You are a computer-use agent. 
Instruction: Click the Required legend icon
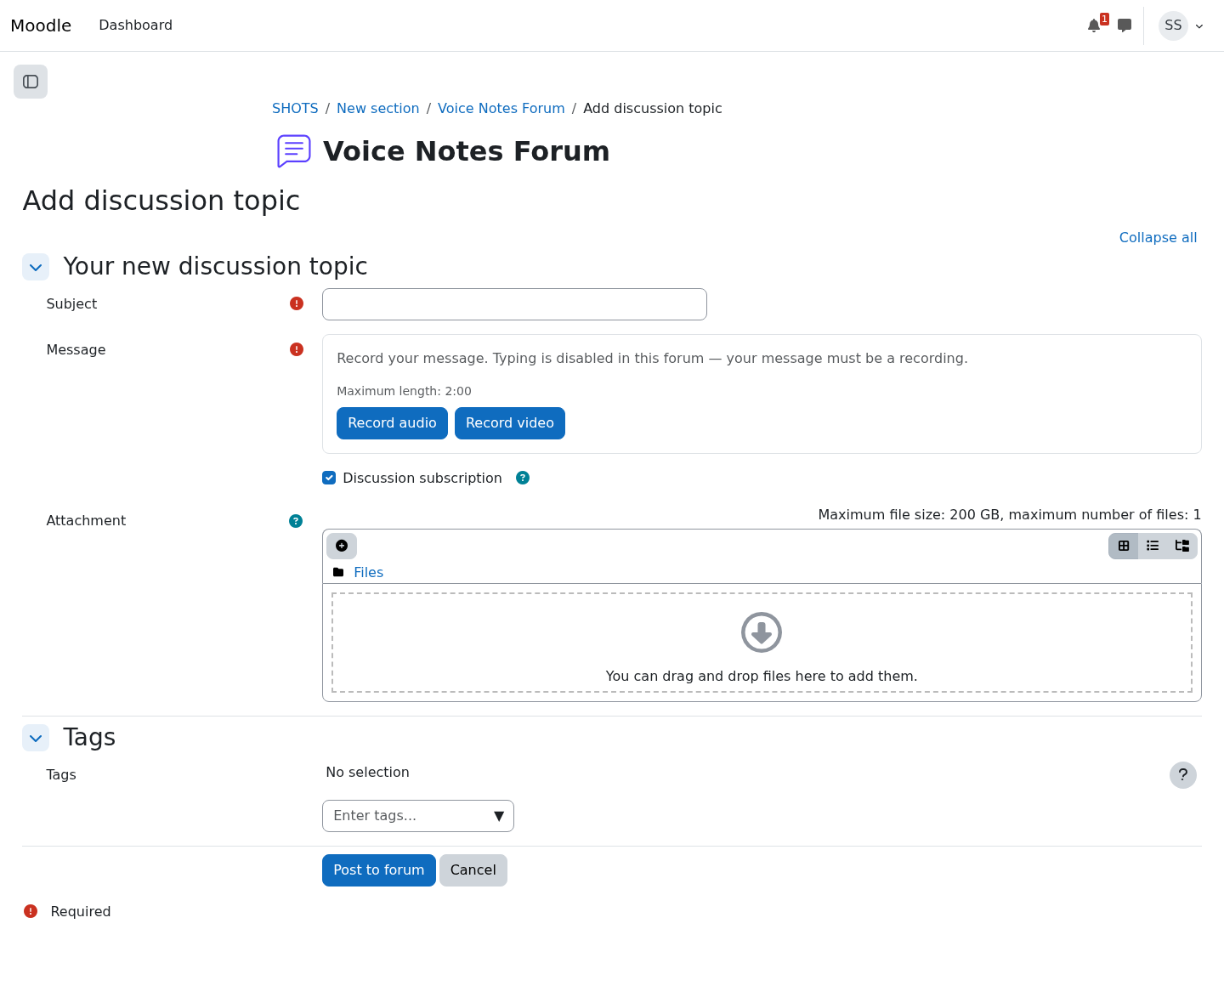point(31,911)
